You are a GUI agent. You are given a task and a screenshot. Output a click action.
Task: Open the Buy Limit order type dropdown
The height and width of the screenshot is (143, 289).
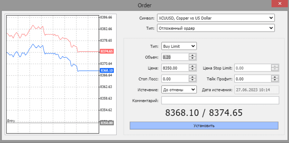(x=179, y=46)
